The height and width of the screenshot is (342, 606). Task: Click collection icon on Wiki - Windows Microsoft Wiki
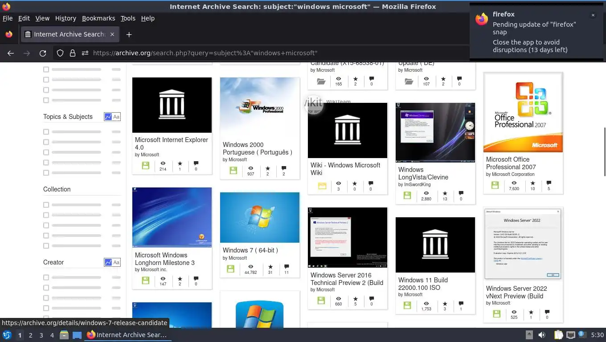coord(322,186)
